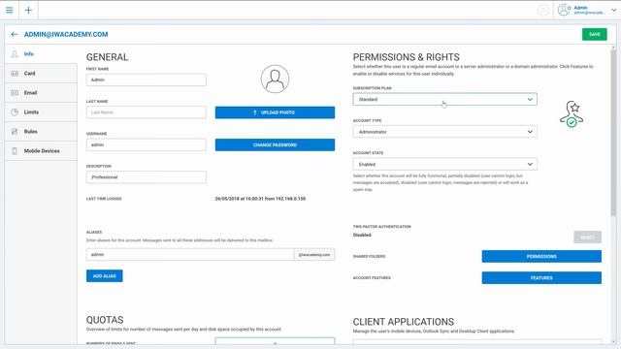This screenshot has width=621, height=349.
Task: Switch to the Rules tab
Action: (41, 132)
